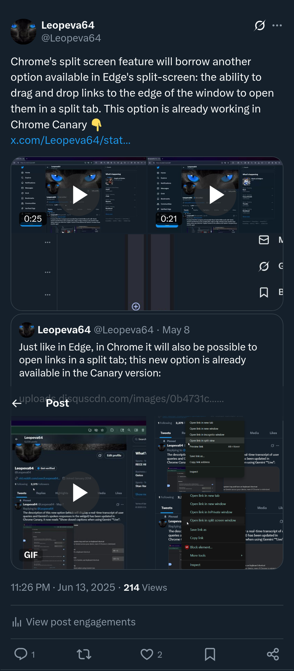Open the third media image with sidebar icons
Viewport: 294px width, 671px height.
pyautogui.click(x=147, y=272)
